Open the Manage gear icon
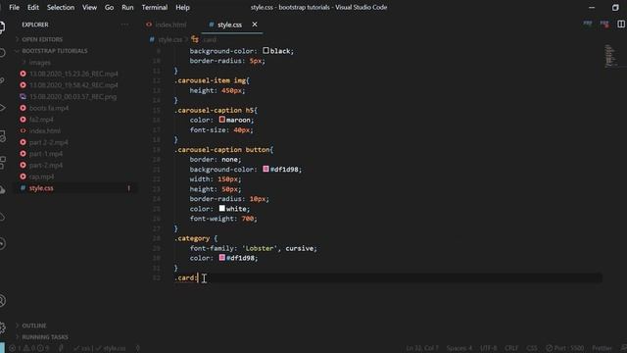The image size is (627, 353). 2,328
